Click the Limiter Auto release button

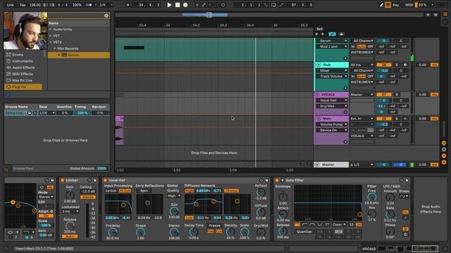pyautogui.click(x=70, y=236)
